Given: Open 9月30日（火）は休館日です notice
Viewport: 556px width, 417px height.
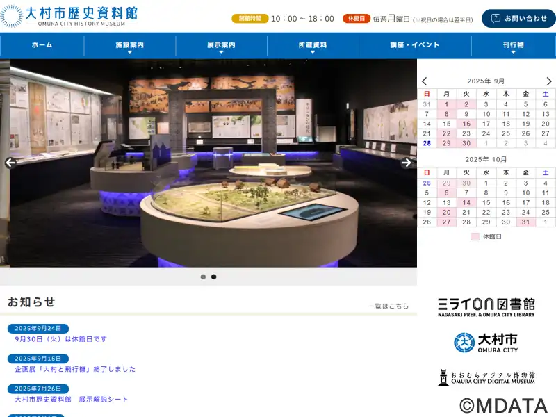Looking at the screenshot, I should click(x=60, y=339).
